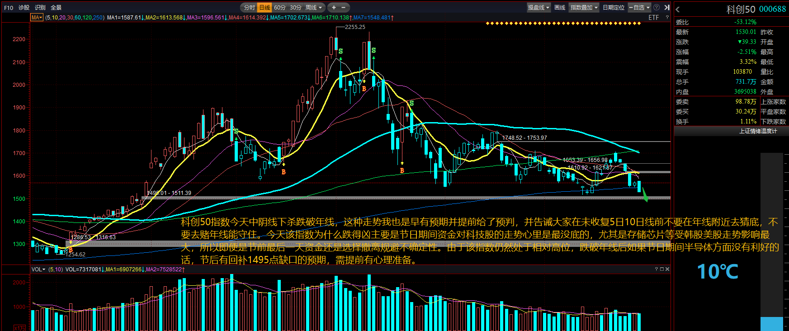Switch to 60分 timeframe
Viewport: 789px width, 331px height.
tap(280, 7)
